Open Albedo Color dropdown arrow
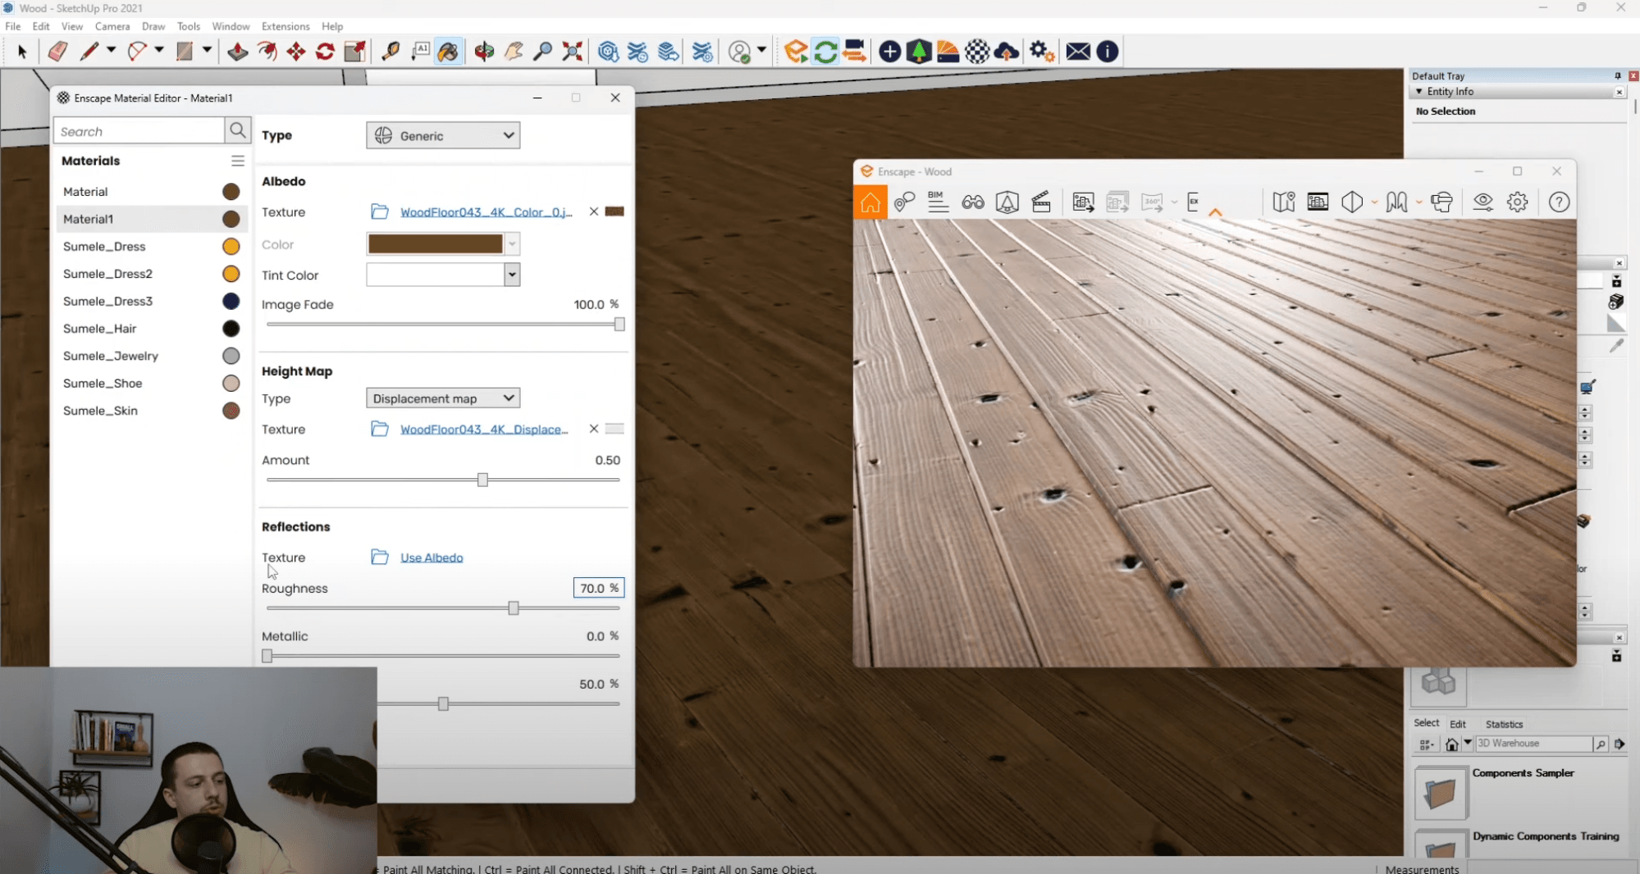The width and height of the screenshot is (1640, 874). 512,244
